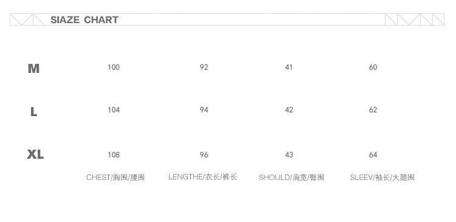Click the sleeve value 60 in M row

373,68
